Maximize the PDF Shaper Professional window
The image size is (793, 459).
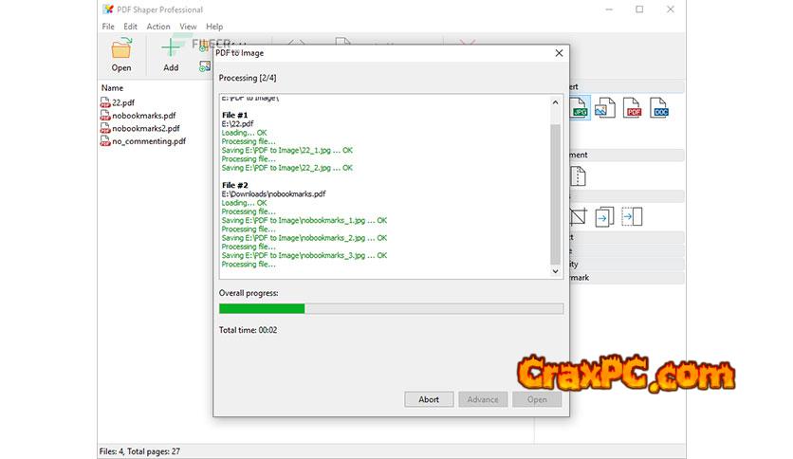coord(639,9)
